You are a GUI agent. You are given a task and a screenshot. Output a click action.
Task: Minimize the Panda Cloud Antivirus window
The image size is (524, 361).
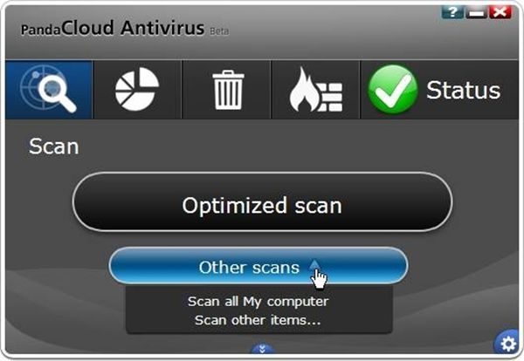[x=476, y=12]
